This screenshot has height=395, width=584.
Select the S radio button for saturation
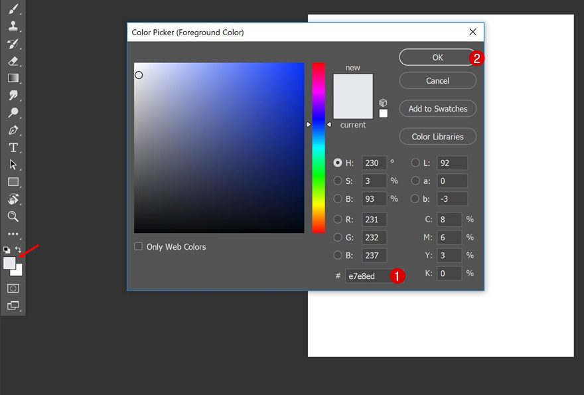point(338,181)
